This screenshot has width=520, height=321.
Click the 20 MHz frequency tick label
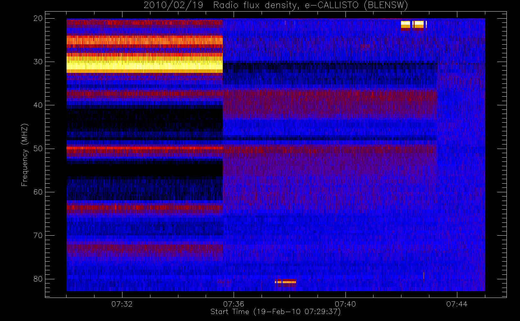click(38, 18)
